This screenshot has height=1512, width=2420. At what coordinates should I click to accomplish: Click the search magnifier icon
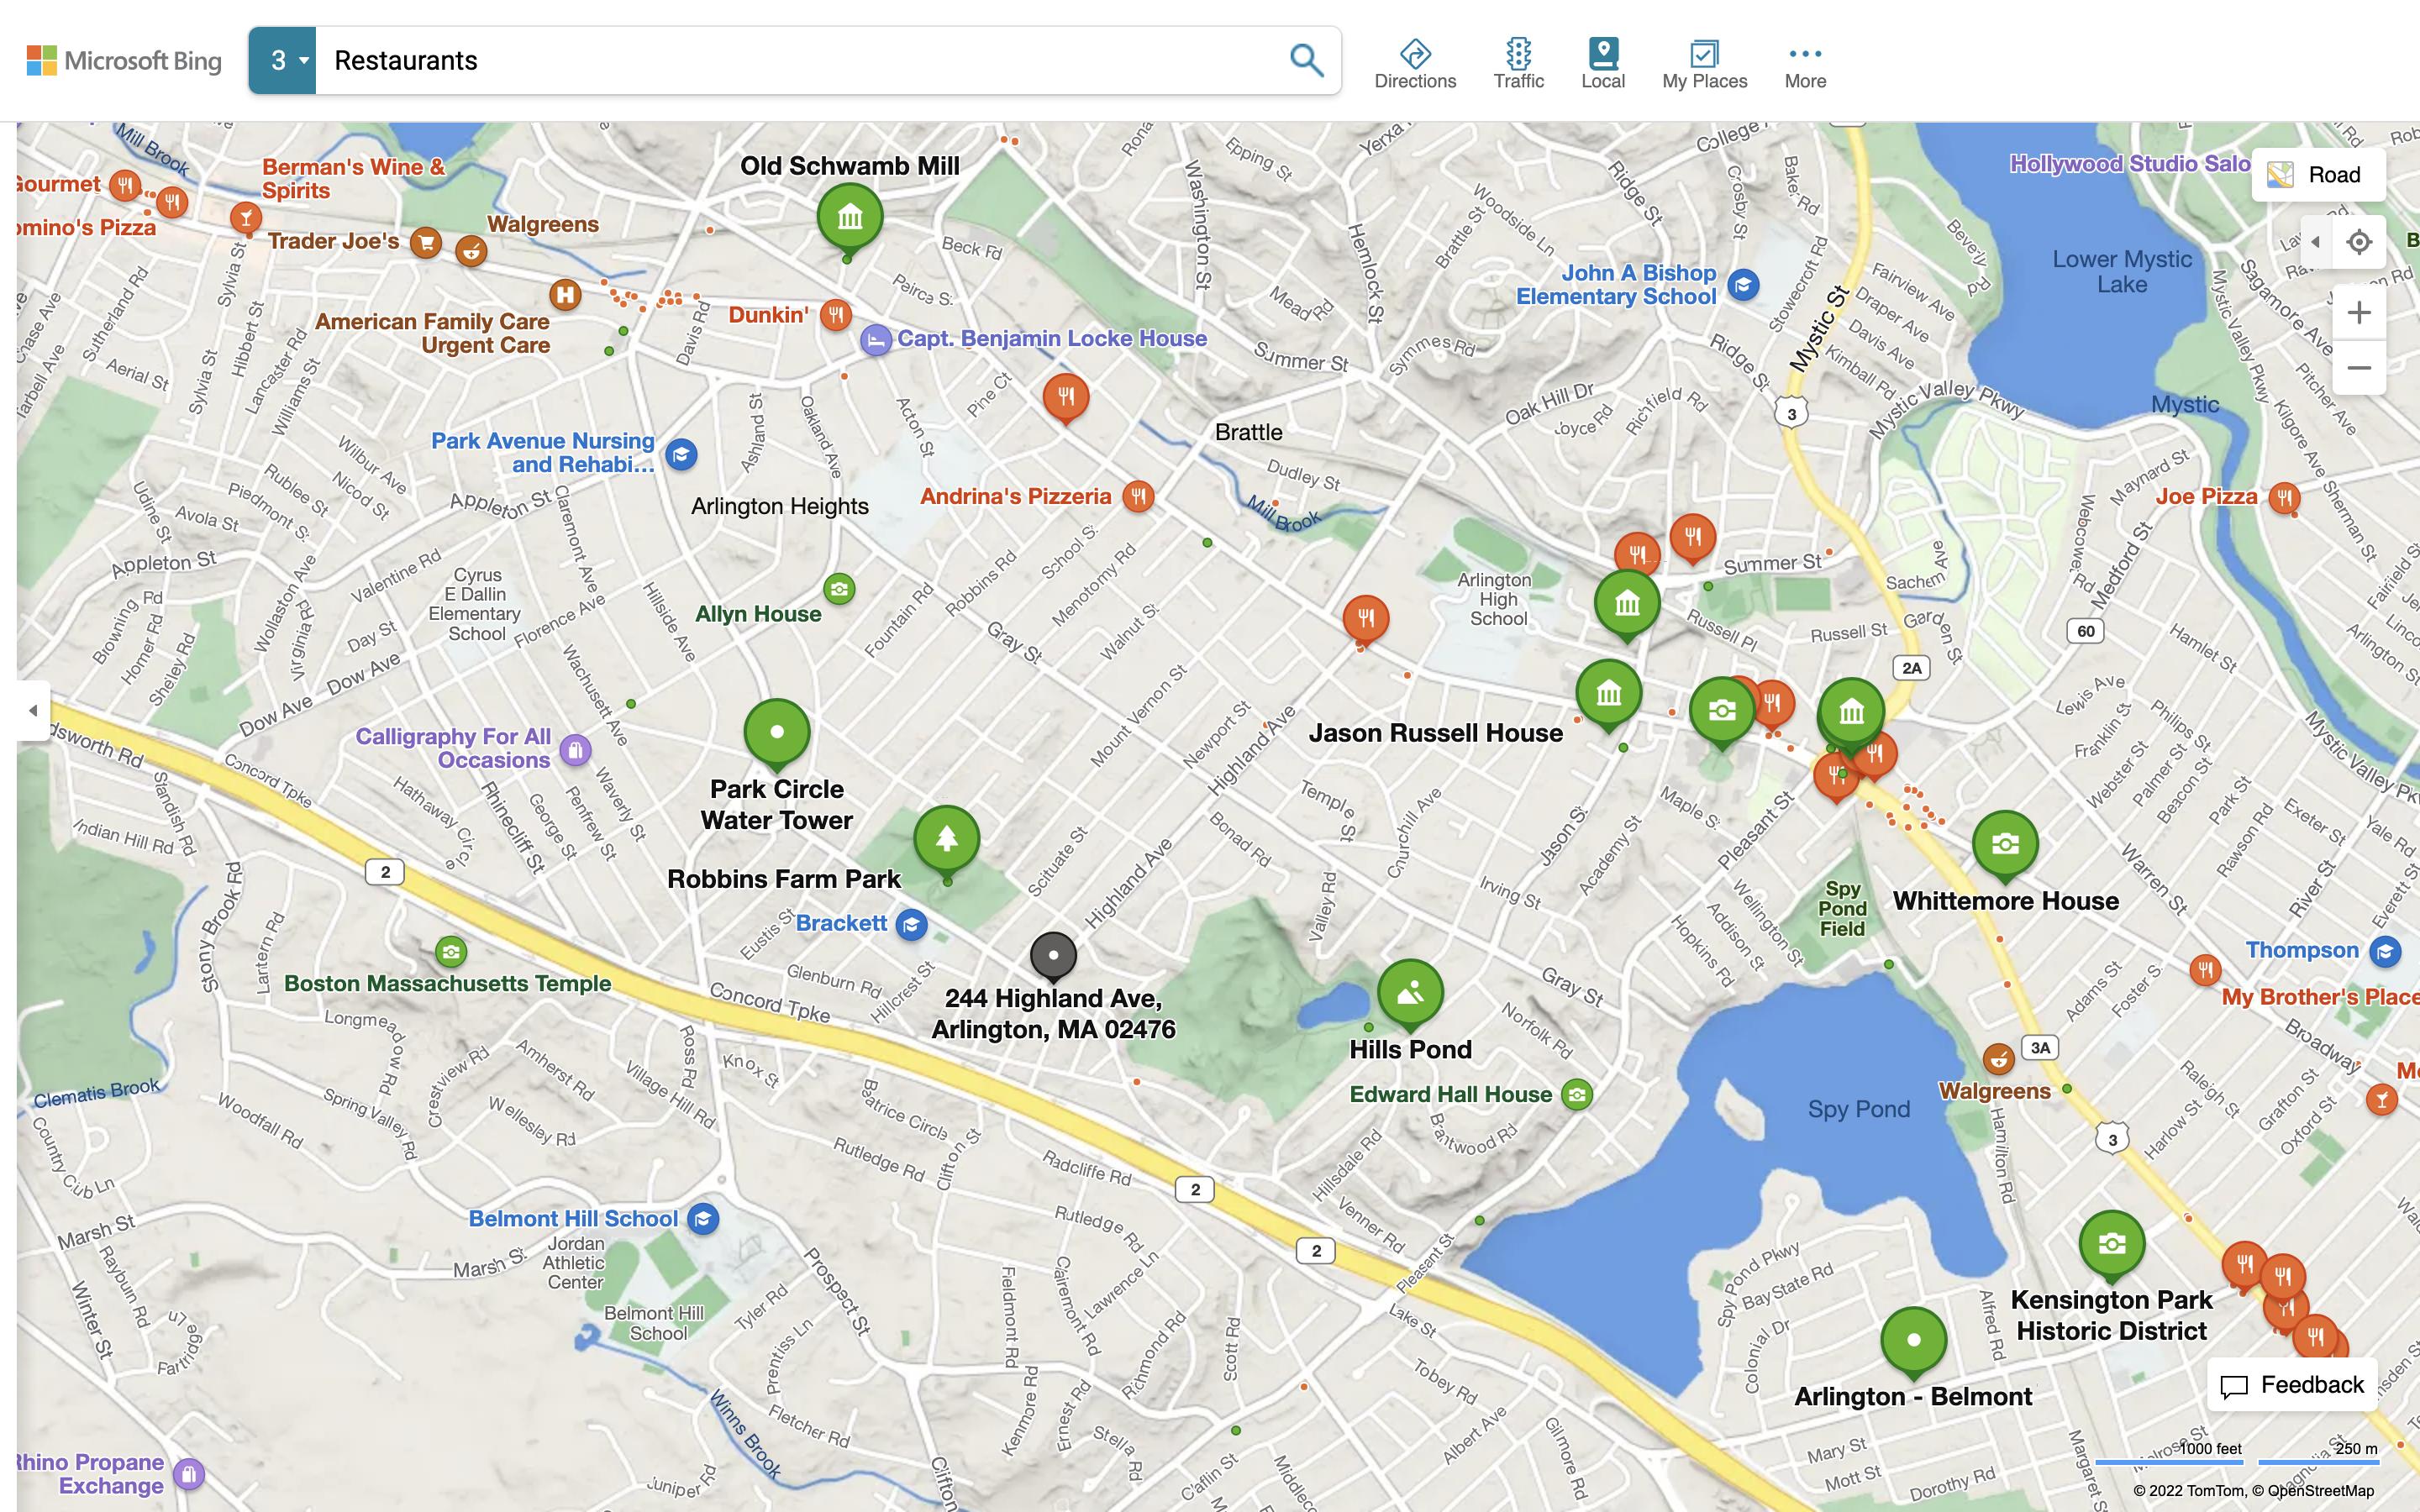pos(1305,60)
